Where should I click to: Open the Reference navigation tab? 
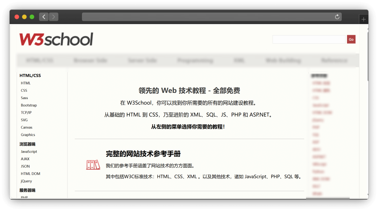pyautogui.click(x=334, y=60)
